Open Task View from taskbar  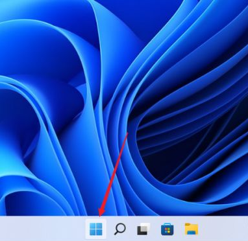pyautogui.click(x=143, y=229)
